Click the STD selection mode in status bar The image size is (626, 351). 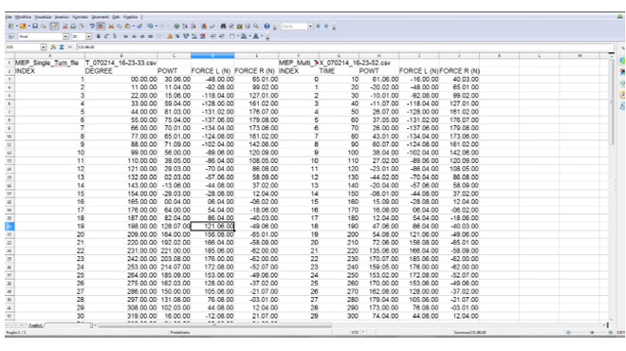coord(355,332)
